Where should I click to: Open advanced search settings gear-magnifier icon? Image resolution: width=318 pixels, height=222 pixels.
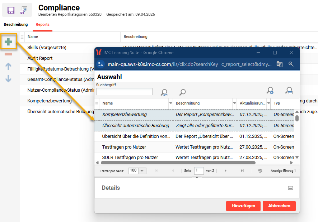270,91
